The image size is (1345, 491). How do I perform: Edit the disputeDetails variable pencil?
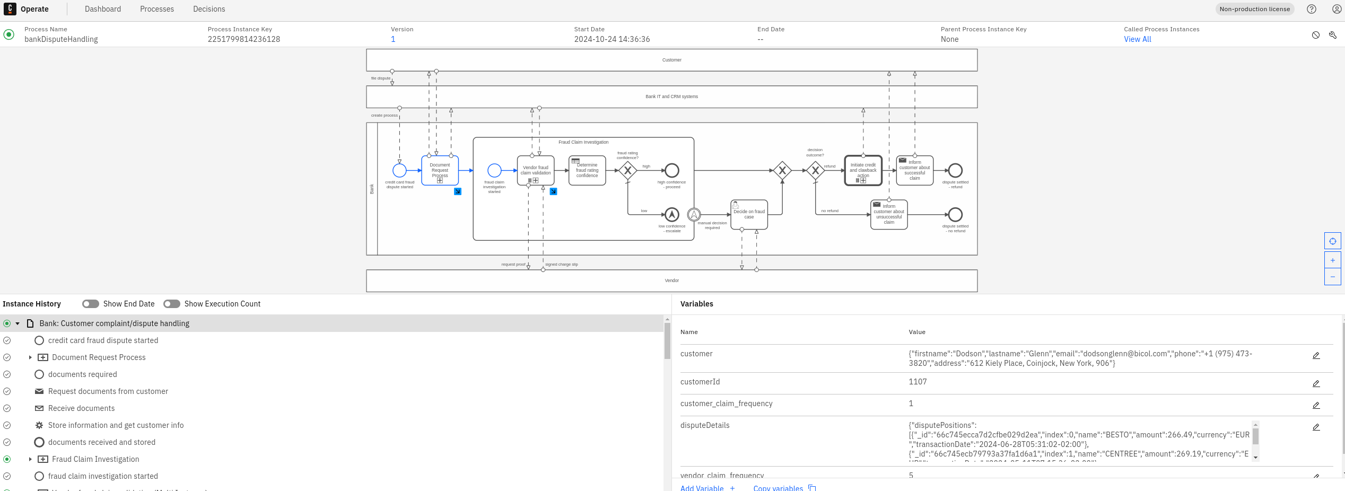point(1316,427)
